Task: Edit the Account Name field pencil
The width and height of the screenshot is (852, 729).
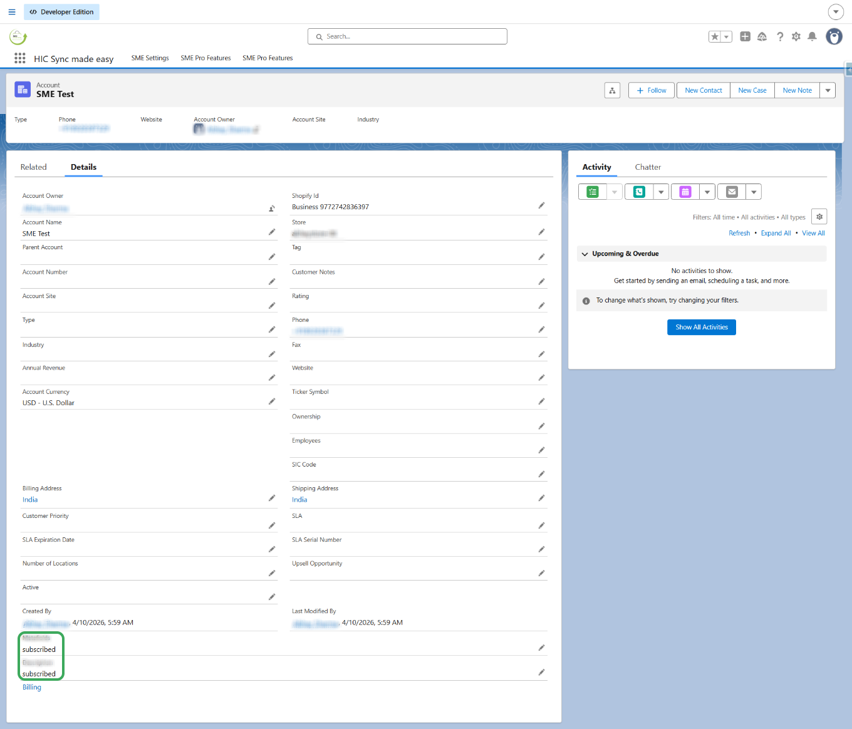Action: (x=272, y=232)
